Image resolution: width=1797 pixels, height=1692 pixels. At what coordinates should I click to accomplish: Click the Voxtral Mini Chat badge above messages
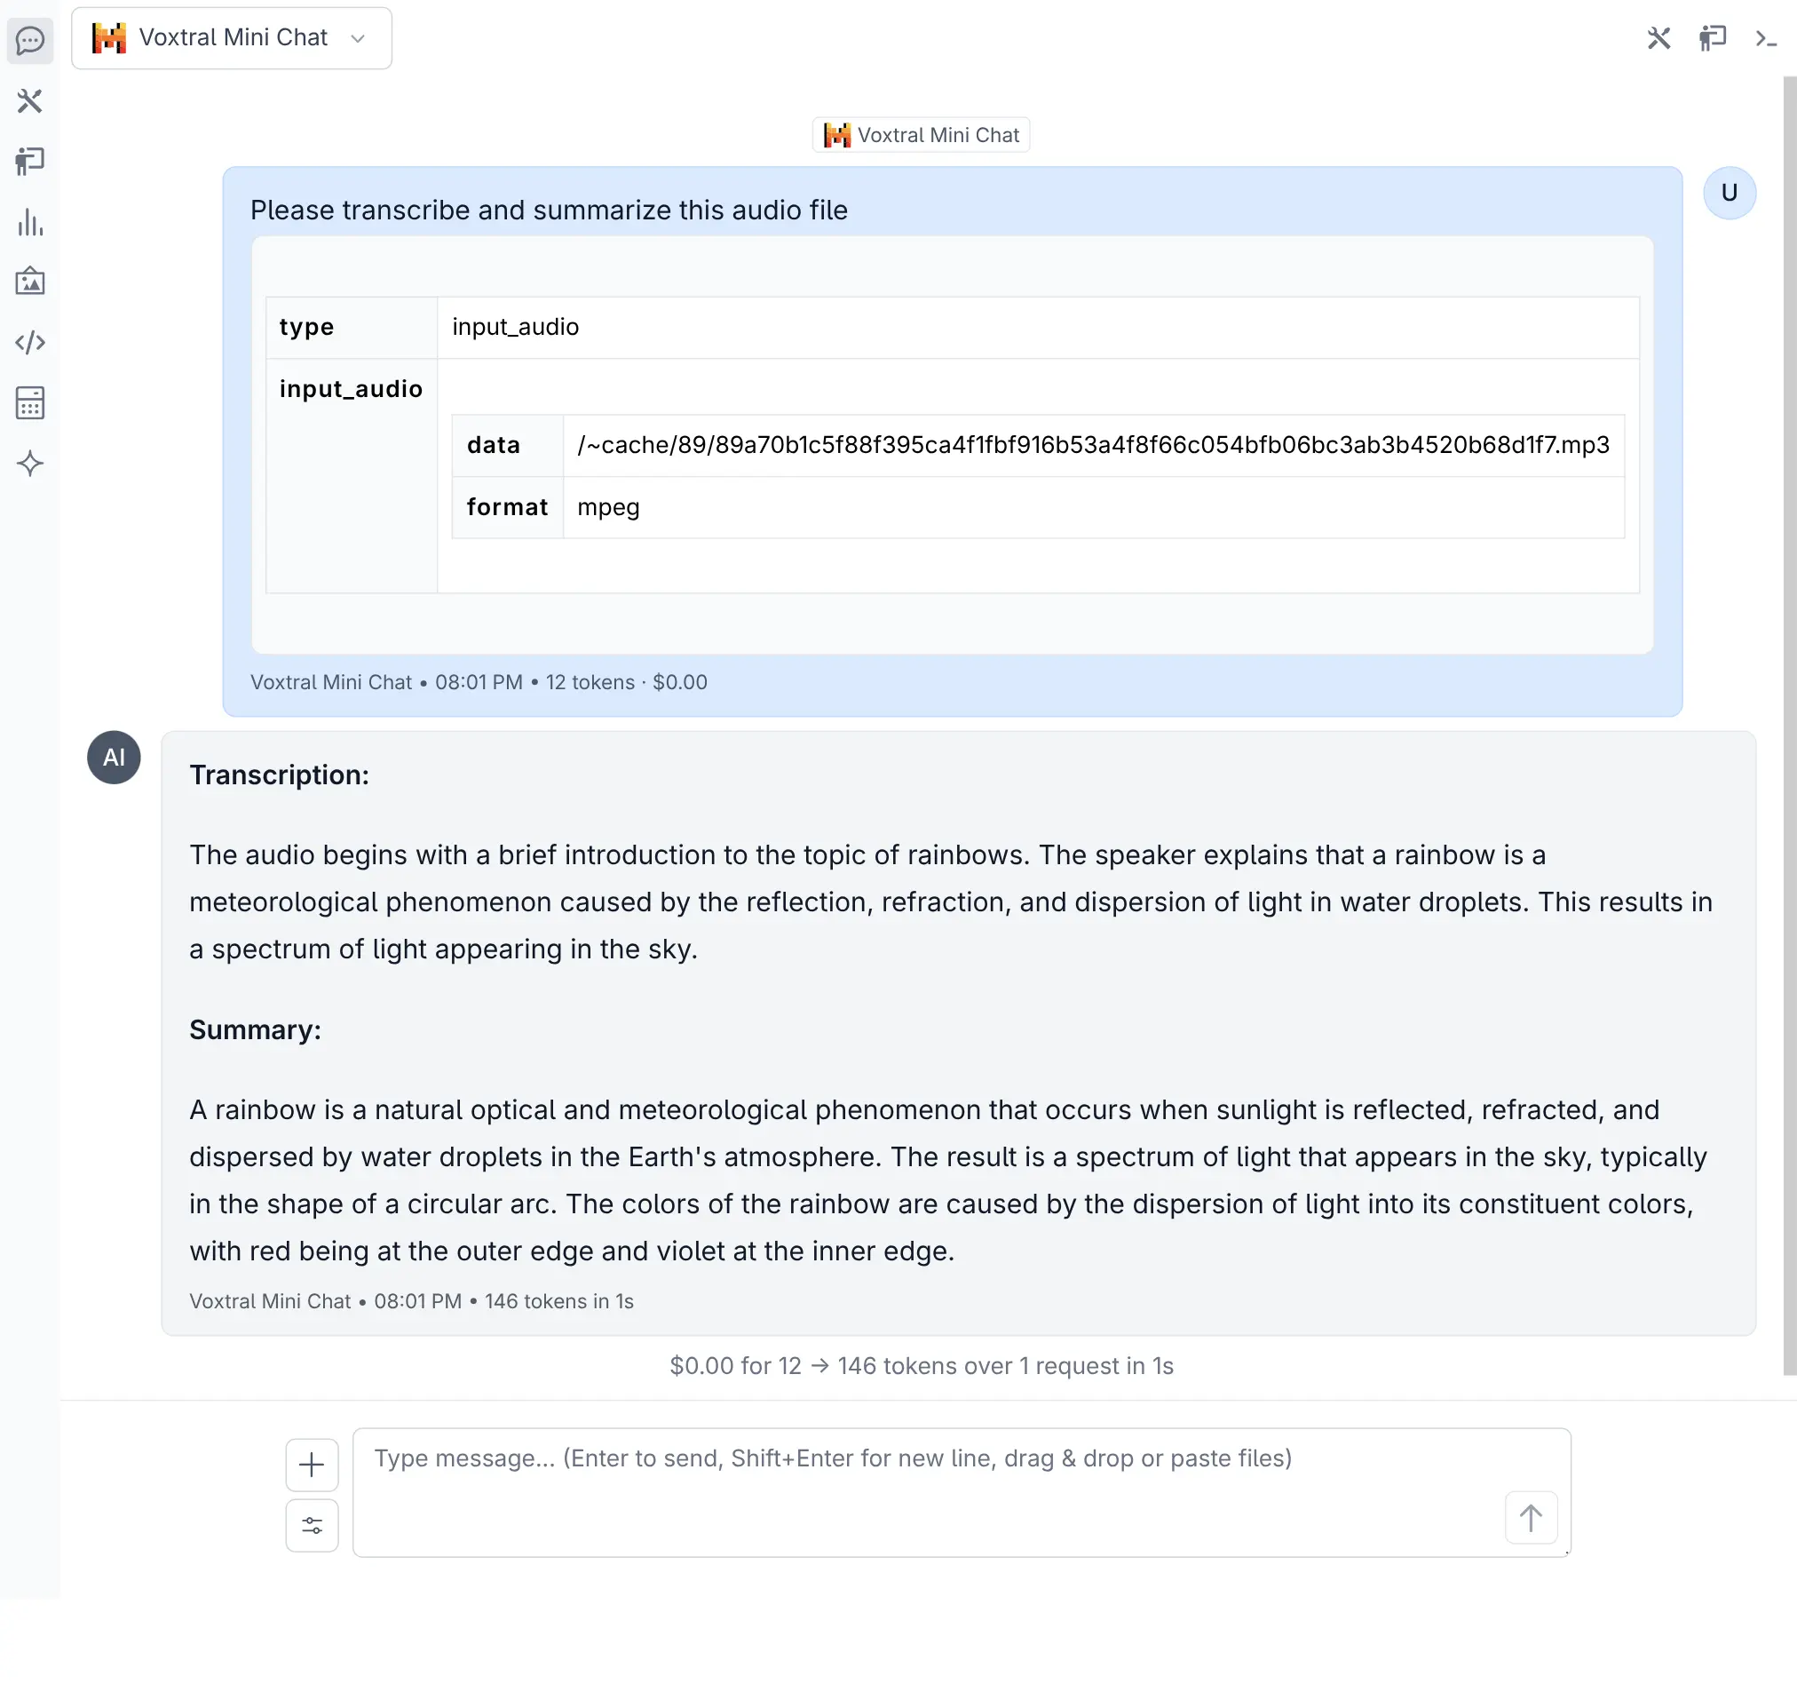point(920,134)
